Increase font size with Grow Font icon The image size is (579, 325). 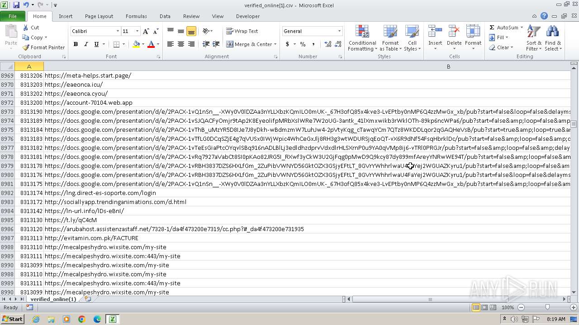[146, 31]
